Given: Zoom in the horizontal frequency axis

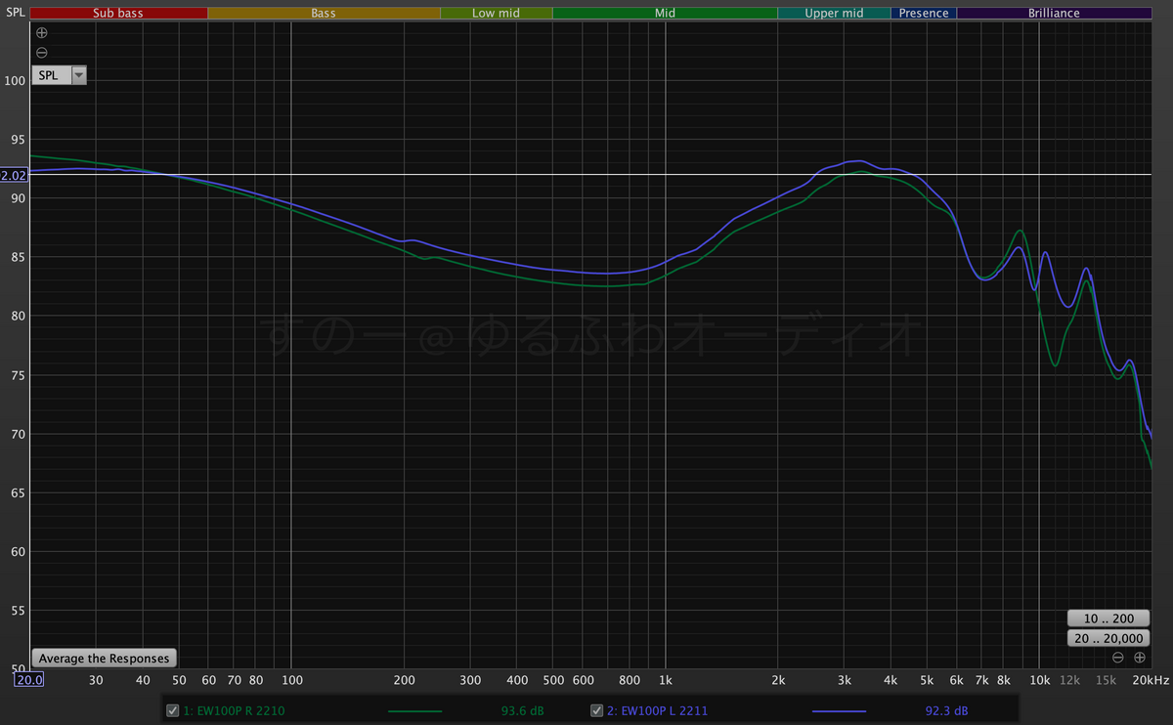Looking at the screenshot, I should pos(1140,658).
